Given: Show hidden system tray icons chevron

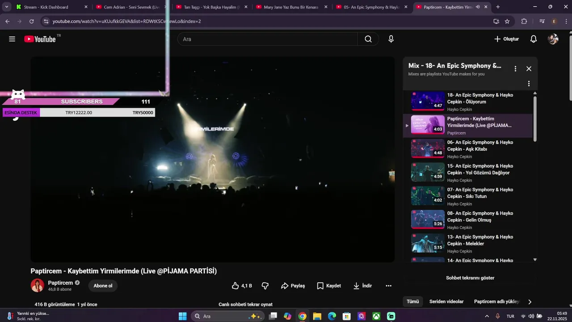Looking at the screenshot, I should (x=487, y=316).
